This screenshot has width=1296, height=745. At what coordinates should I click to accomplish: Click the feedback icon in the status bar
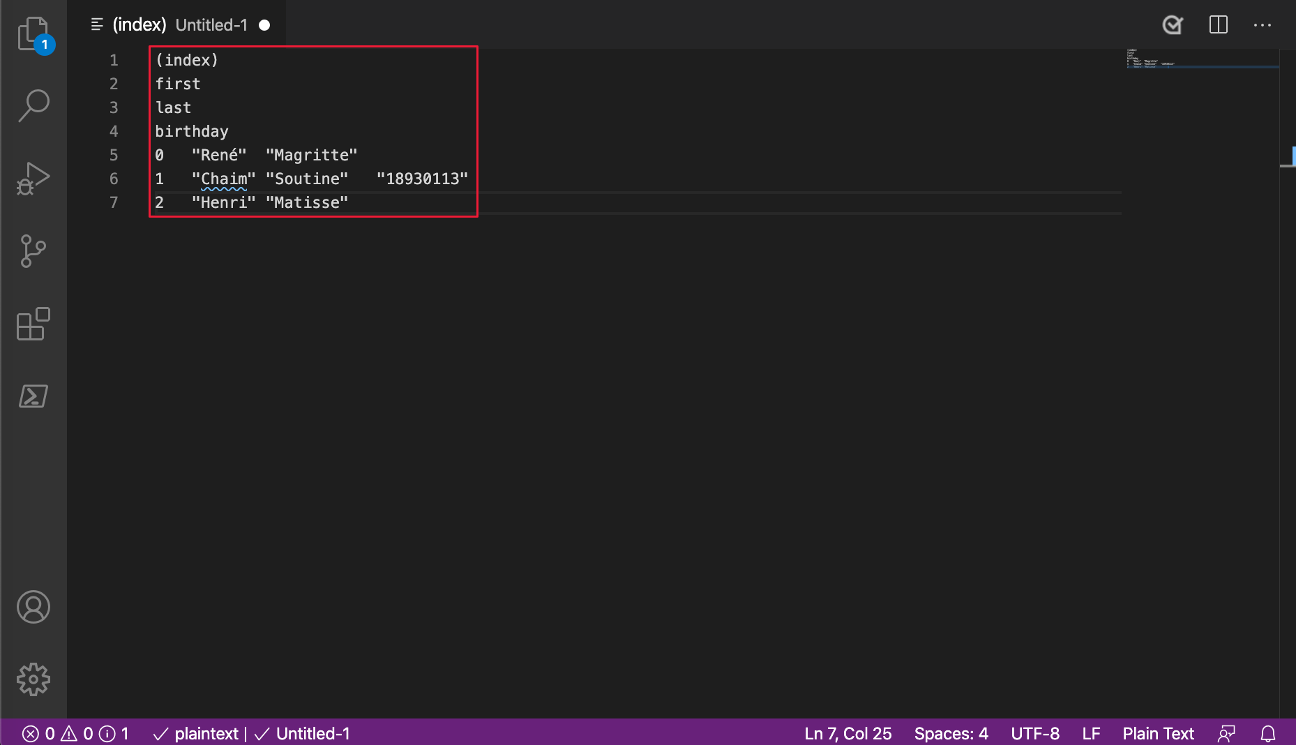coord(1226,733)
